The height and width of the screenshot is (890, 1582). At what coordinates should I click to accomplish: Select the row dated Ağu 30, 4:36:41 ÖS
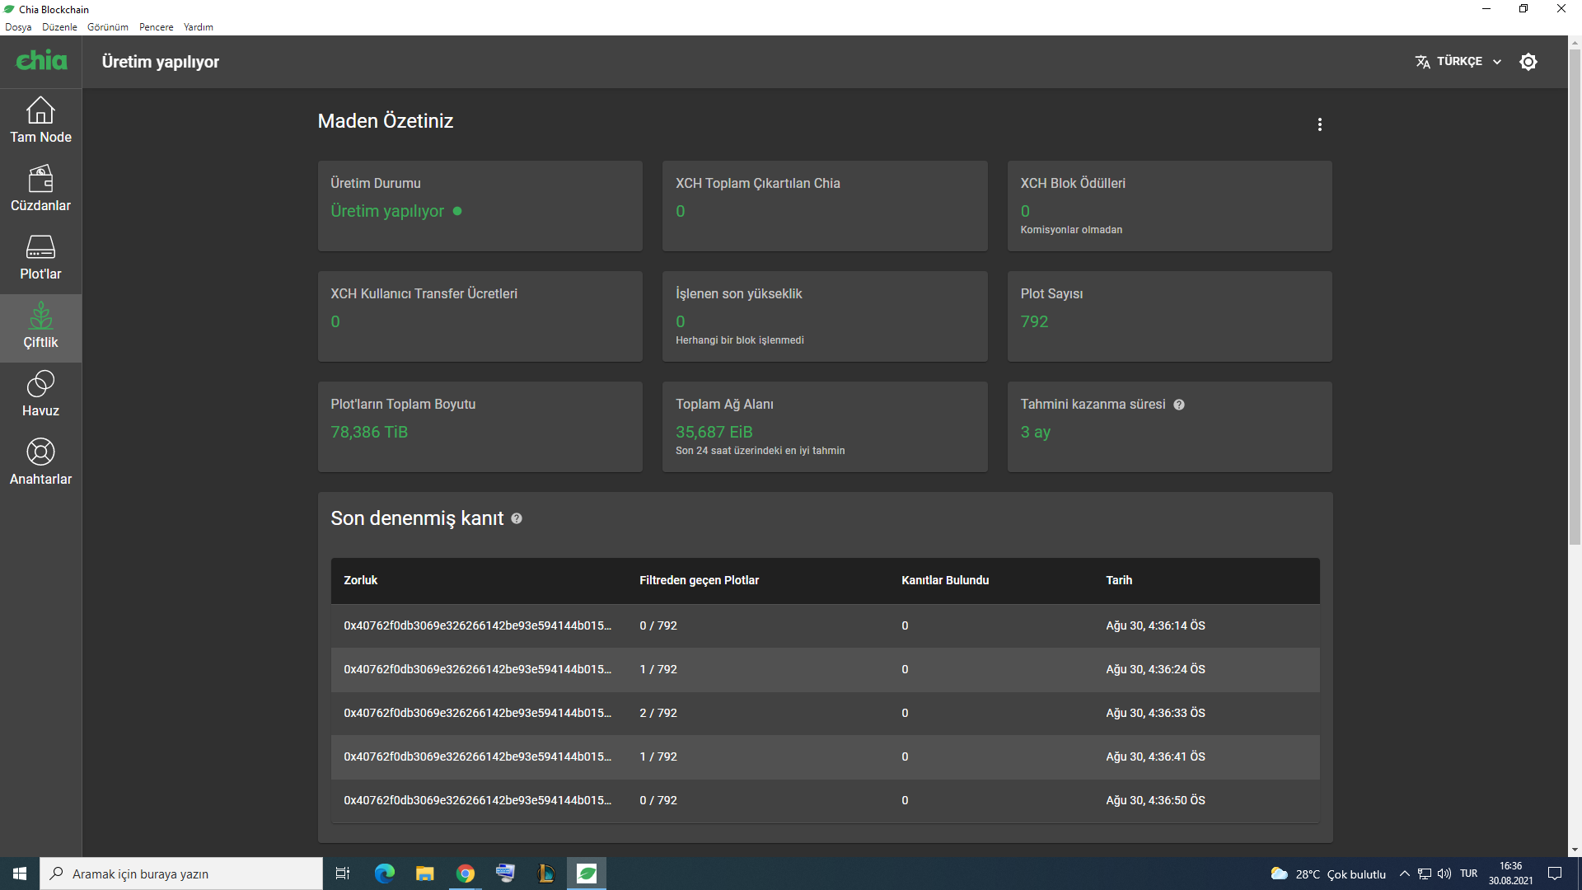point(825,757)
